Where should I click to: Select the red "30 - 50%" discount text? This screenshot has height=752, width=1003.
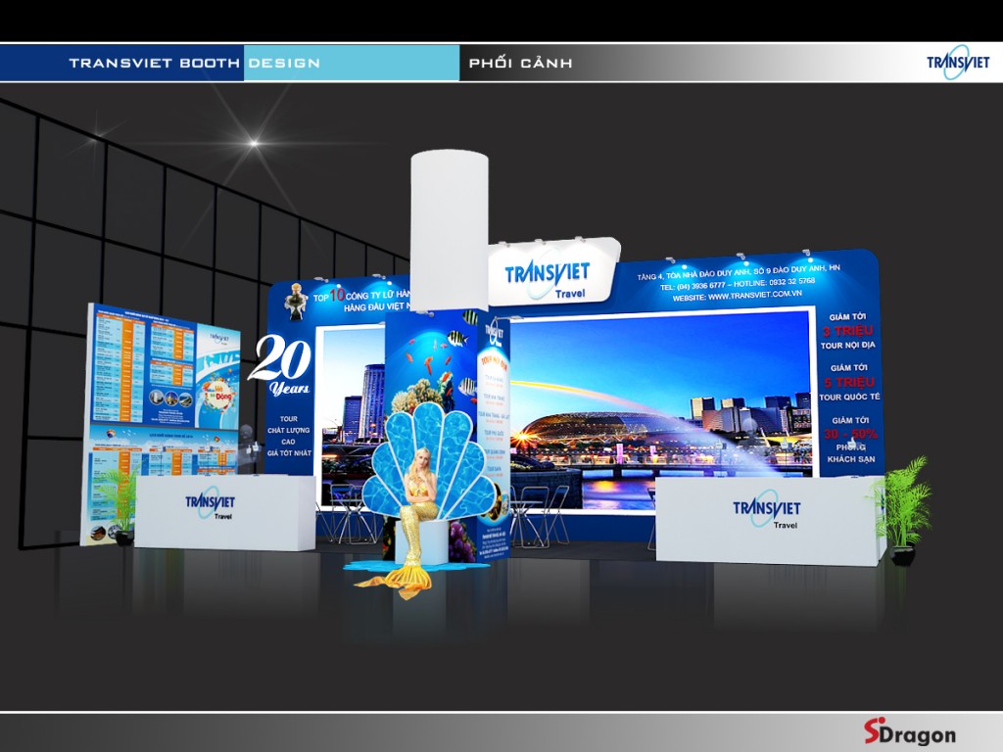click(850, 434)
